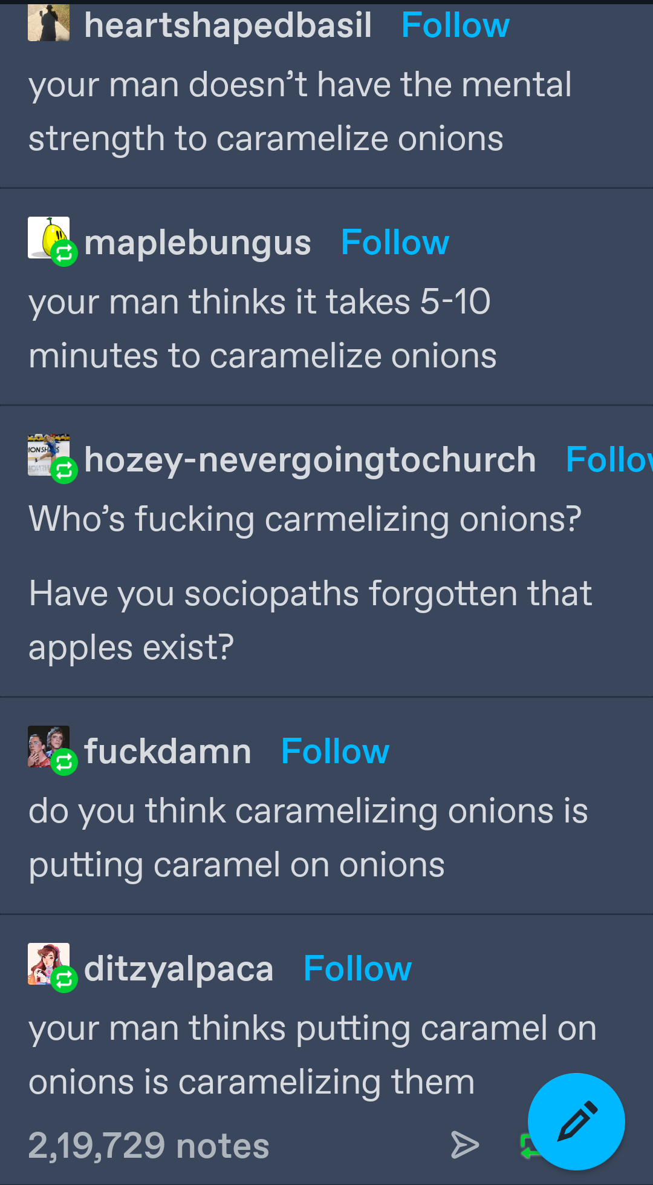Follow fuckdamn
This screenshot has height=1185, width=653.
pos(335,752)
